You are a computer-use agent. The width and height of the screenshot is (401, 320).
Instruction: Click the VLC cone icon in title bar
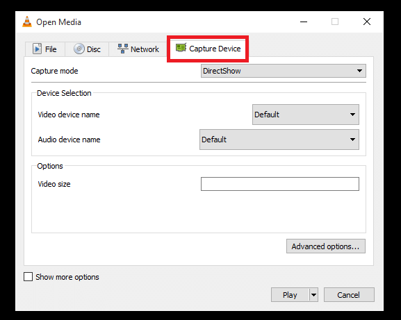click(27, 22)
